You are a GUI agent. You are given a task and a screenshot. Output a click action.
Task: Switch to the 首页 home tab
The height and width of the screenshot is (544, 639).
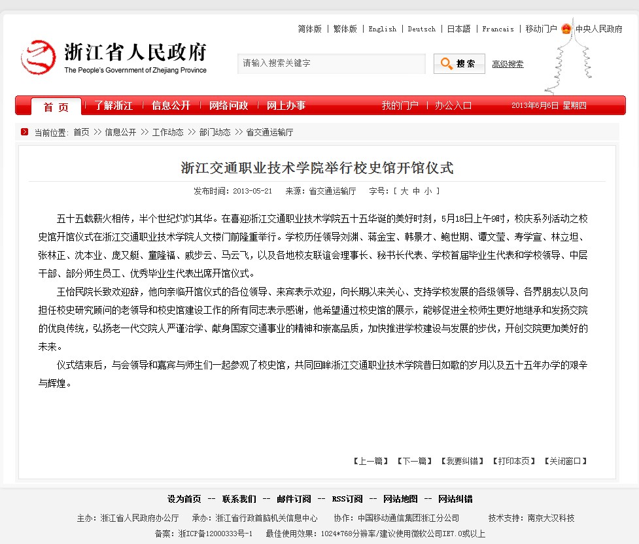[x=56, y=107]
